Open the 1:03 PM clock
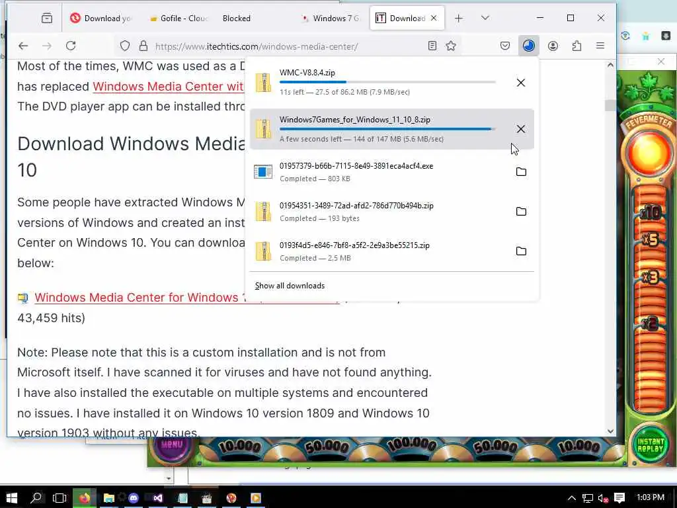This screenshot has height=508, width=677. (651, 497)
